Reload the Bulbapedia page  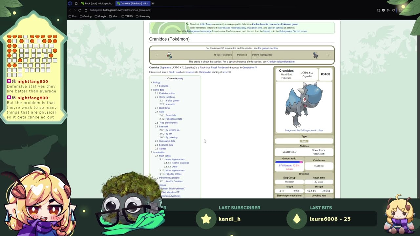pyautogui.click(x=80, y=10)
